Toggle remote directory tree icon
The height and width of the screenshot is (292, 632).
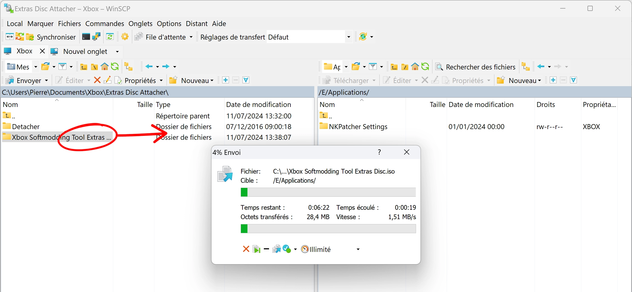(526, 67)
